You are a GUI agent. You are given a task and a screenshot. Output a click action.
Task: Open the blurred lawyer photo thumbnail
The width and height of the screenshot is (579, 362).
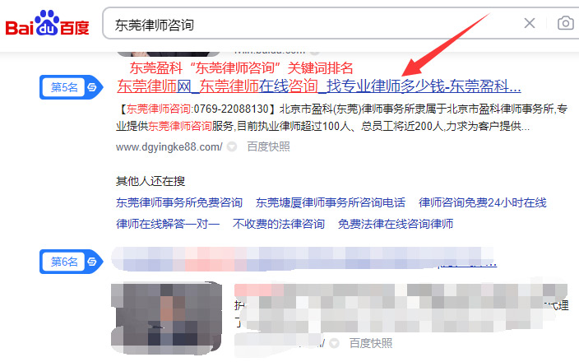(x=166, y=318)
